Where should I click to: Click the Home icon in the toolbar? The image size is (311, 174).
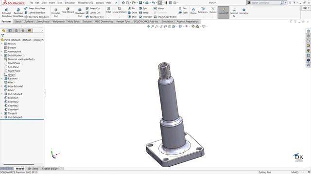pos(123,3)
